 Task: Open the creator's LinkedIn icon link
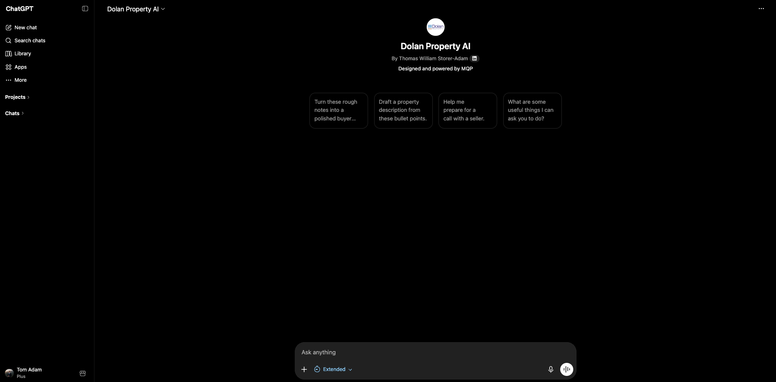coord(474,58)
